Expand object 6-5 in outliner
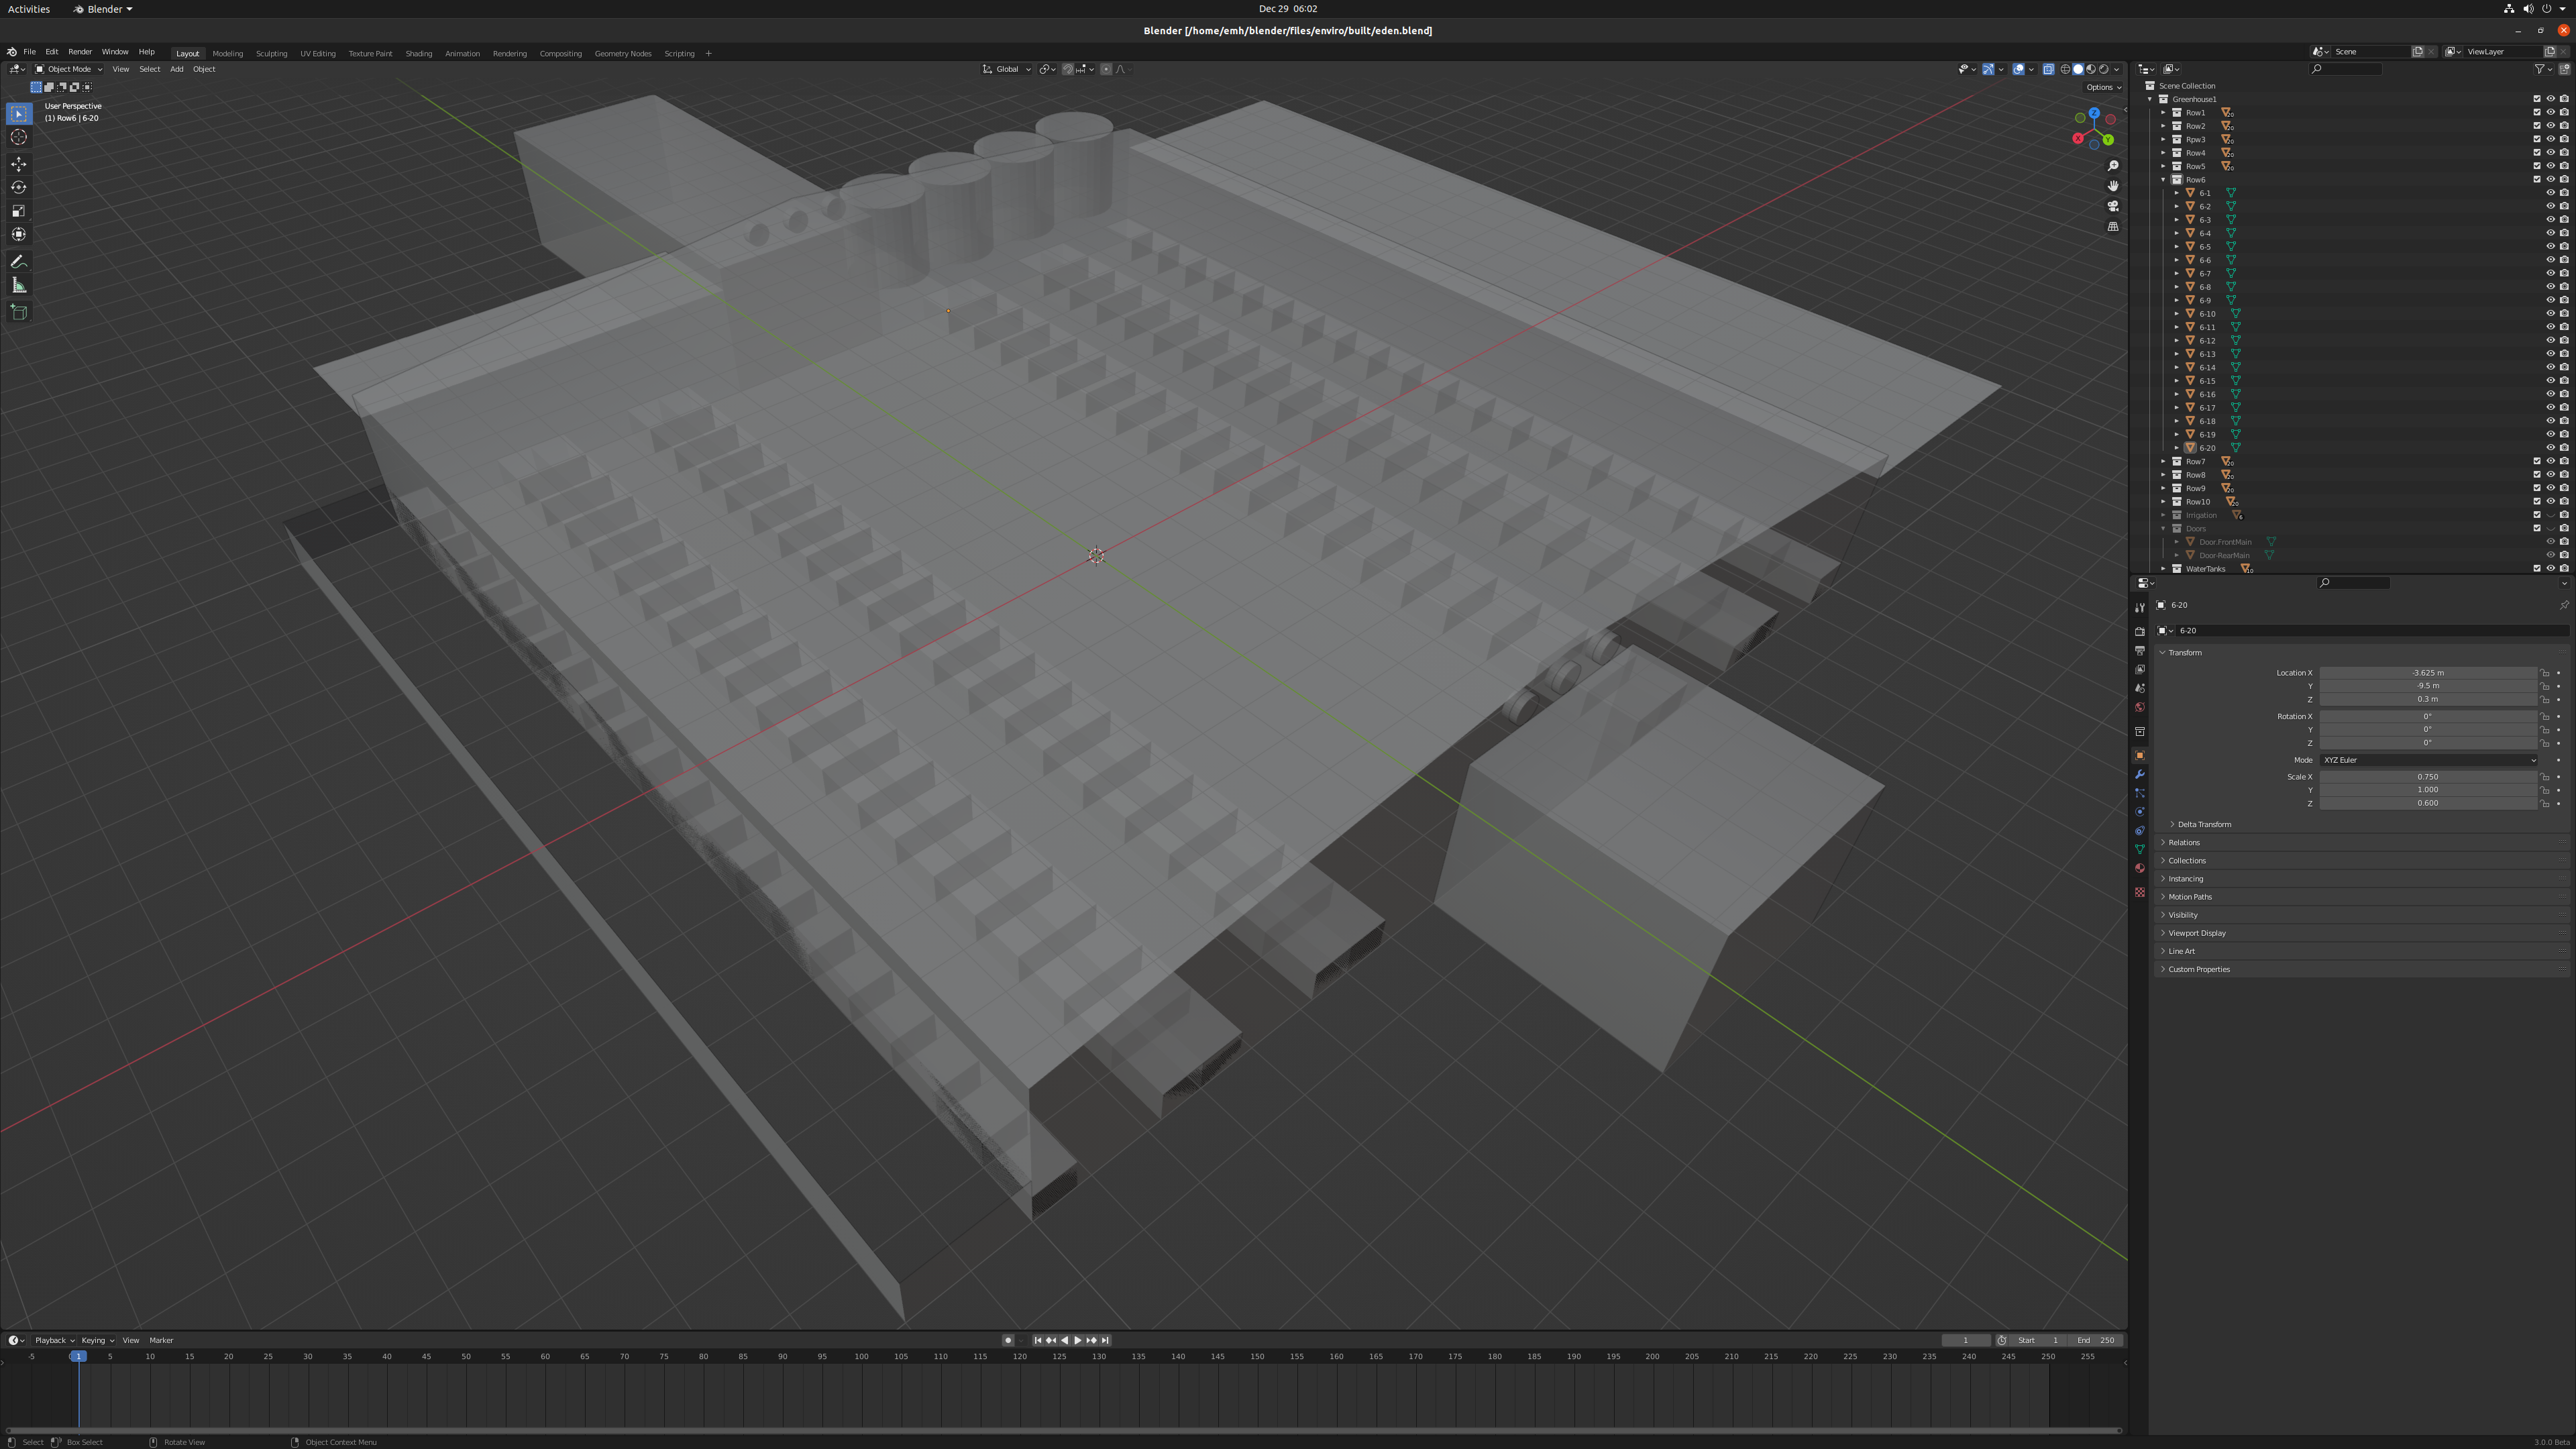Viewport: 2576px width, 1449px height. point(2177,247)
